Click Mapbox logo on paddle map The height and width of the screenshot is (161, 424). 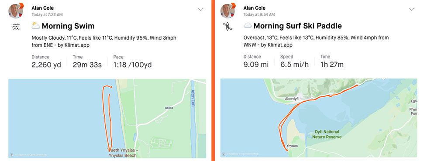pyautogui.click(x=224, y=154)
